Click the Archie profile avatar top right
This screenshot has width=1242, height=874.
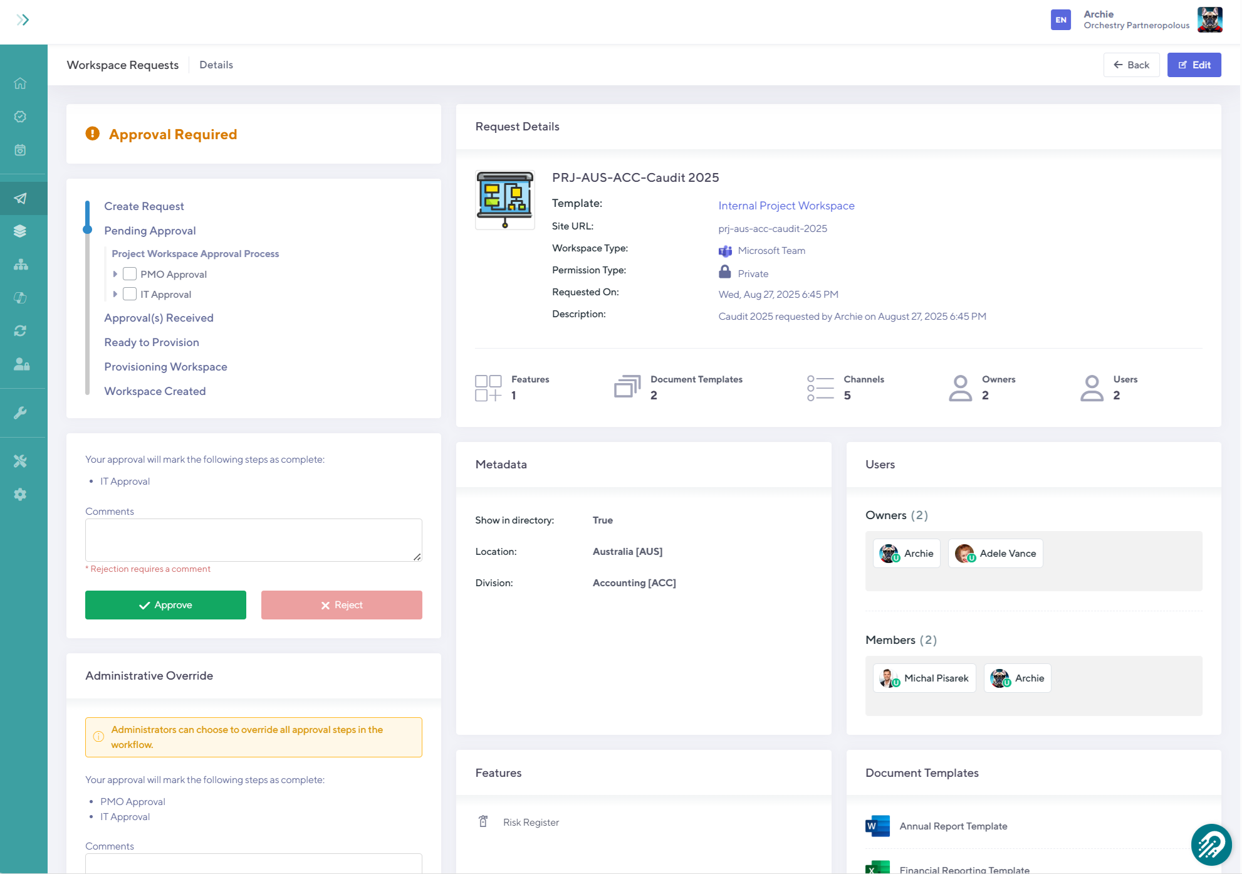tap(1210, 19)
